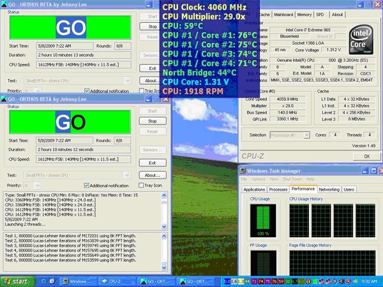Click the NVIDIA tray icon

[x=356, y=282]
